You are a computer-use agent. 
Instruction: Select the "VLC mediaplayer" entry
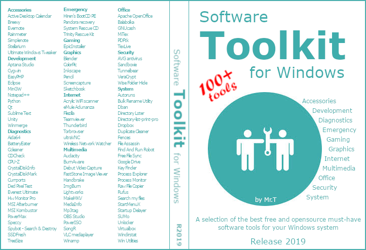click(x=79, y=235)
